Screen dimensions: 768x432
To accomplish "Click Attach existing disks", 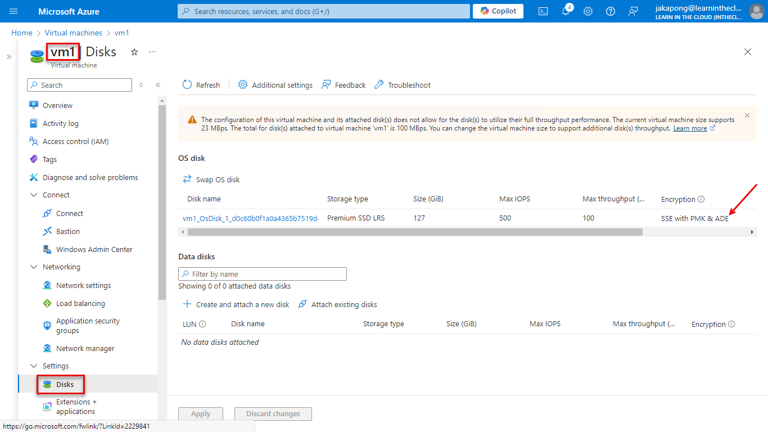I will (337, 304).
